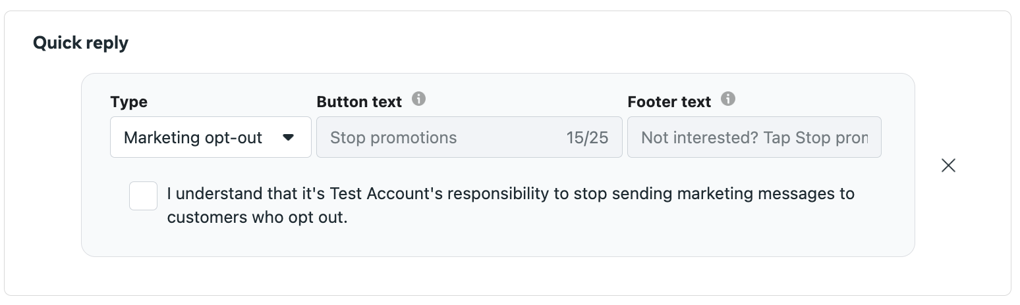Click the caret arrow in the Type selector
Screen dimensions: 1020x305
(x=288, y=137)
